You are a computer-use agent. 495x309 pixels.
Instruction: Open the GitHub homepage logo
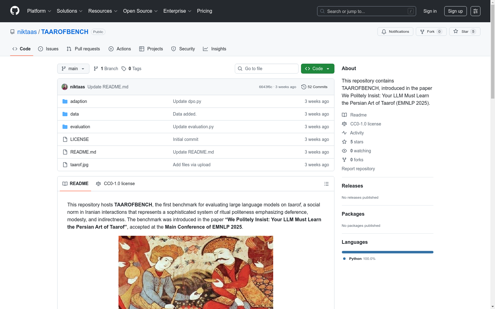(15, 11)
